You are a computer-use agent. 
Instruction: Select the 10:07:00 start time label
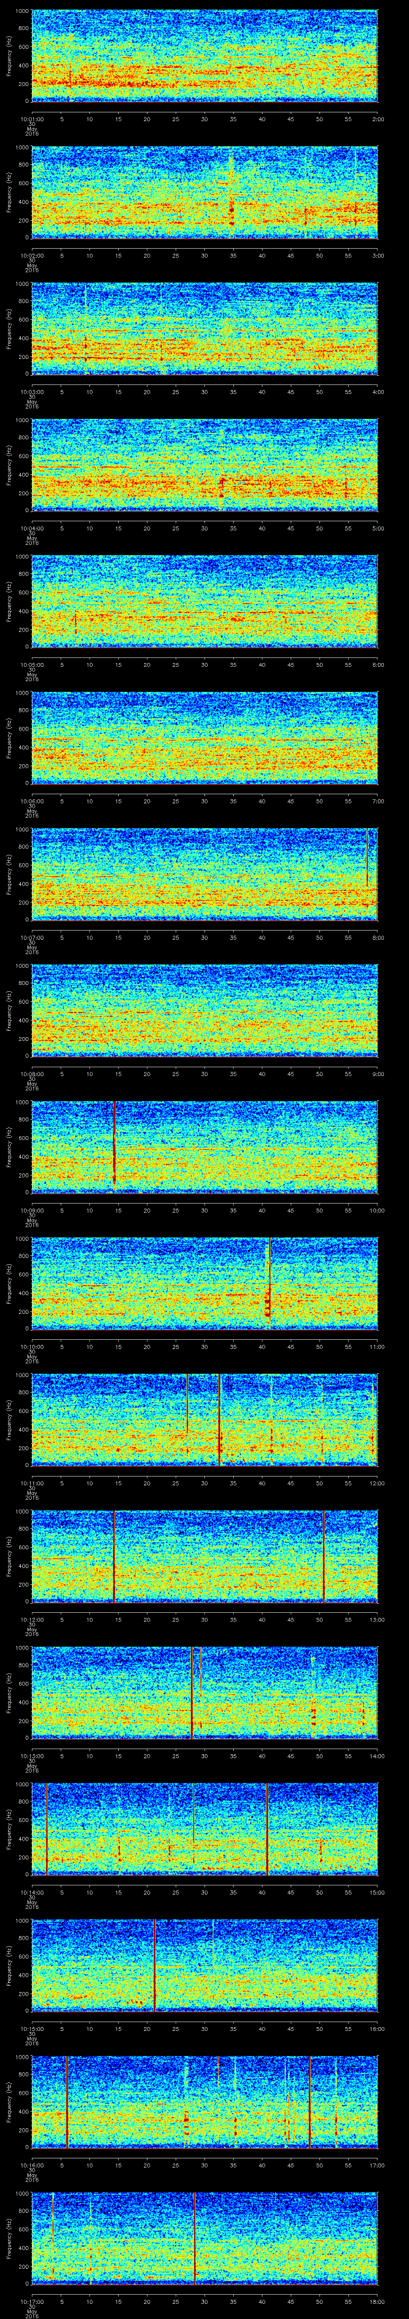[32, 937]
